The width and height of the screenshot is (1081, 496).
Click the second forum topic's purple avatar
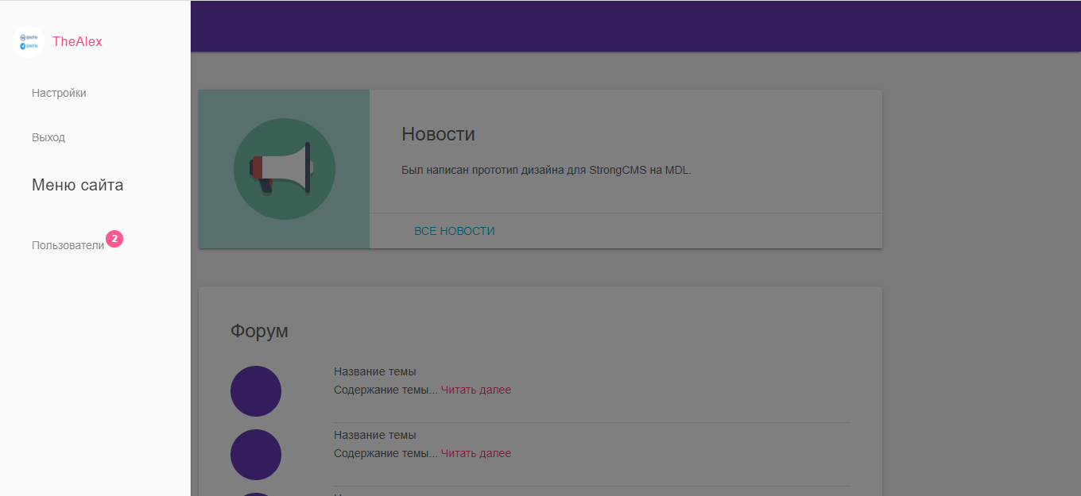tap(255, 455)
